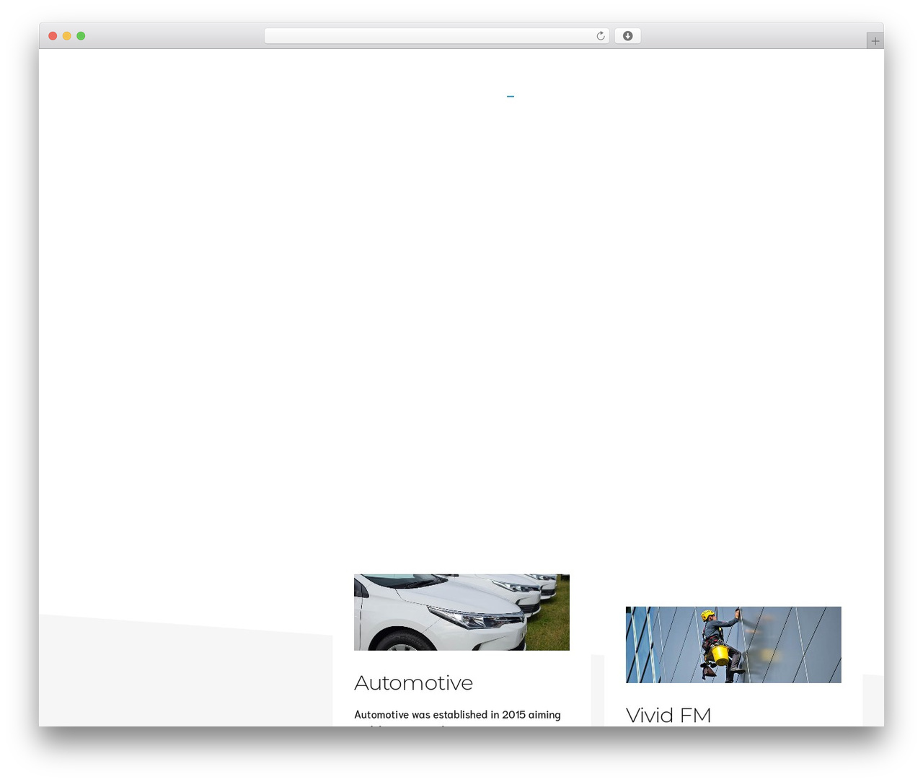Select the Vivid FM heading
The height and width of the screenshot is (782, 923).
(668, 715)
